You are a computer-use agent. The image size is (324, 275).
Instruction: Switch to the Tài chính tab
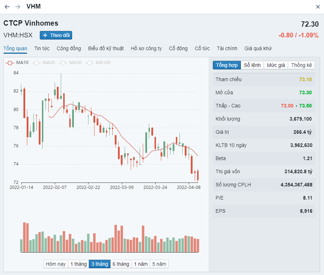click(x=227, y=48)
